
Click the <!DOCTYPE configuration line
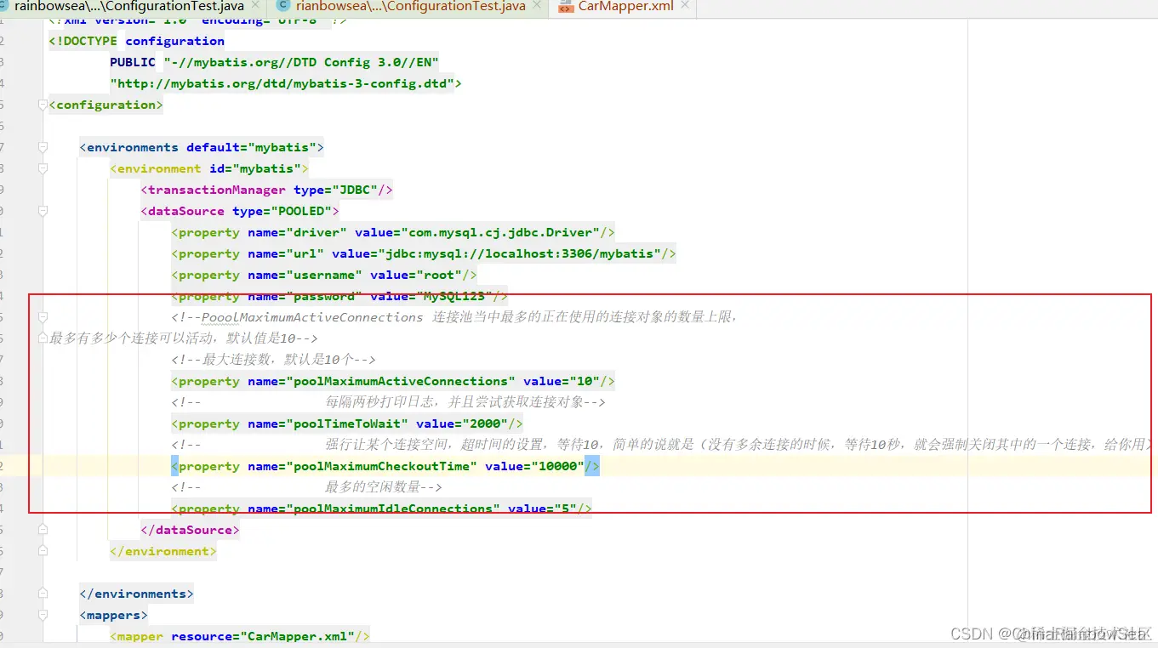pyautogui.click(x=137, y=41)
